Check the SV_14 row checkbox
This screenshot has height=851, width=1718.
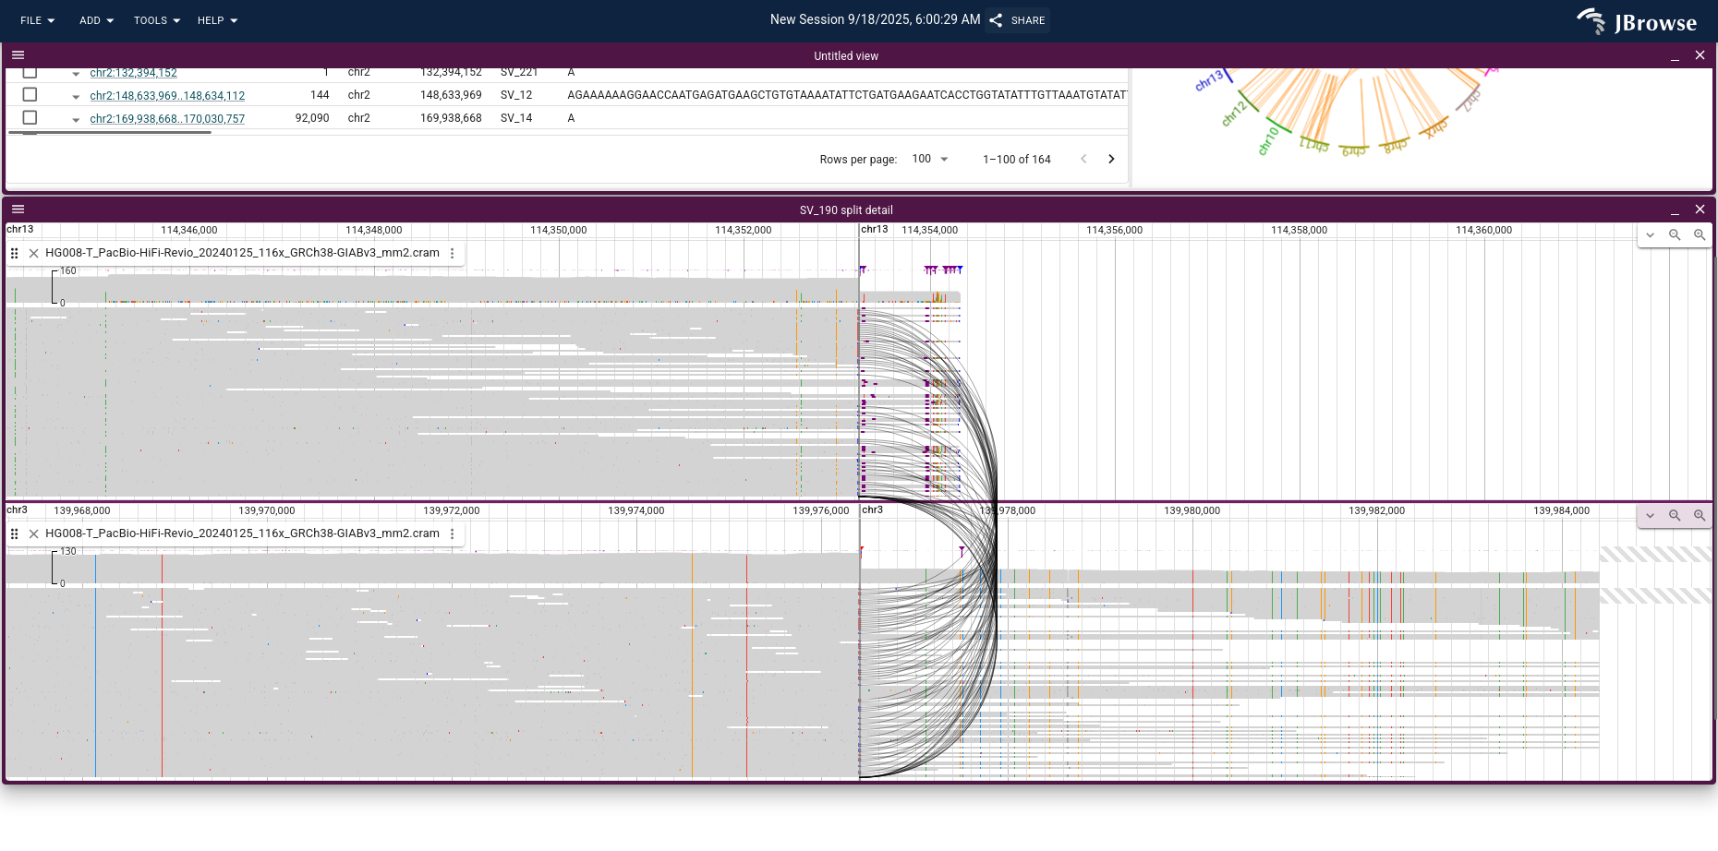pyautogui.click(x=30, y=117)
